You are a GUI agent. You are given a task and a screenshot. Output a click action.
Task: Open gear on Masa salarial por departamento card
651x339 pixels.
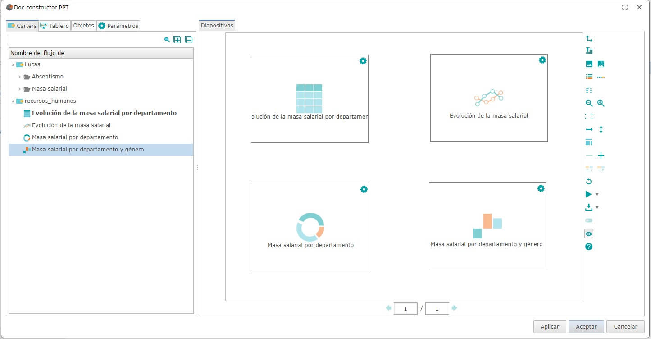coord(364,189)
